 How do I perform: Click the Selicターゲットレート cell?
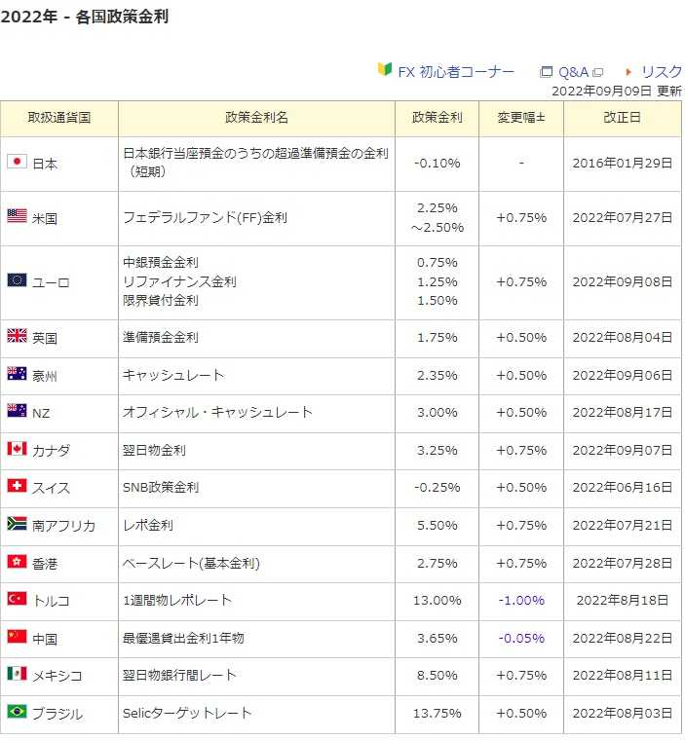(x=187, y=713)
